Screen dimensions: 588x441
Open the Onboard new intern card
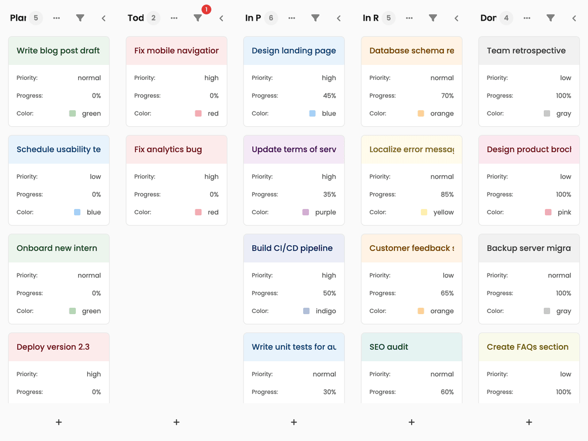(x=59, y=279)
